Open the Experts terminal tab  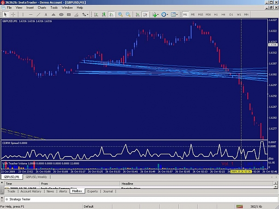coord(92,191)
